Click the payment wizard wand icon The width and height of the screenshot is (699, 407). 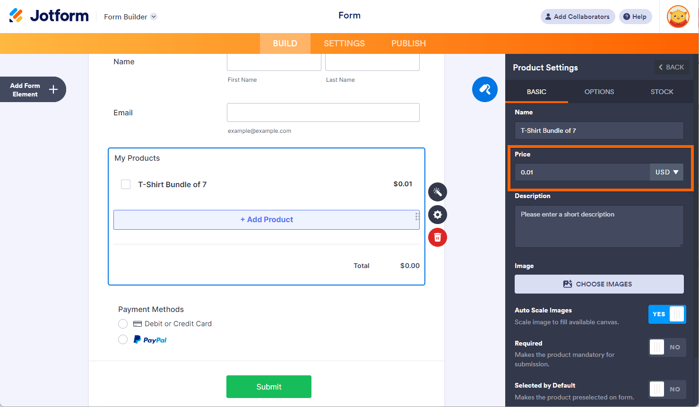click(438, 192)
